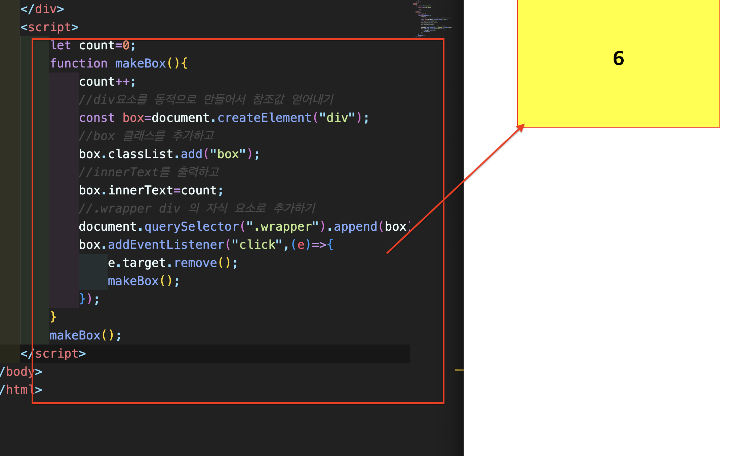Click the 'box.innerText=count;' line
Image resolution: width=743 pixels, height=456 pixels.
click(x=151, y=190)
